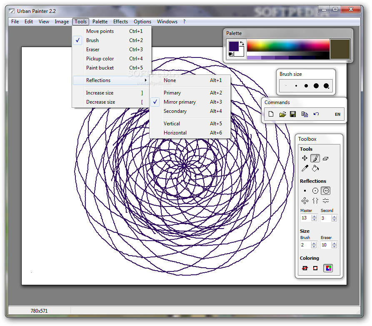The width and height of the screenshot is (372, 326).
Task: Select the Move points tool in Toolbox
Action: pos(305,158)
